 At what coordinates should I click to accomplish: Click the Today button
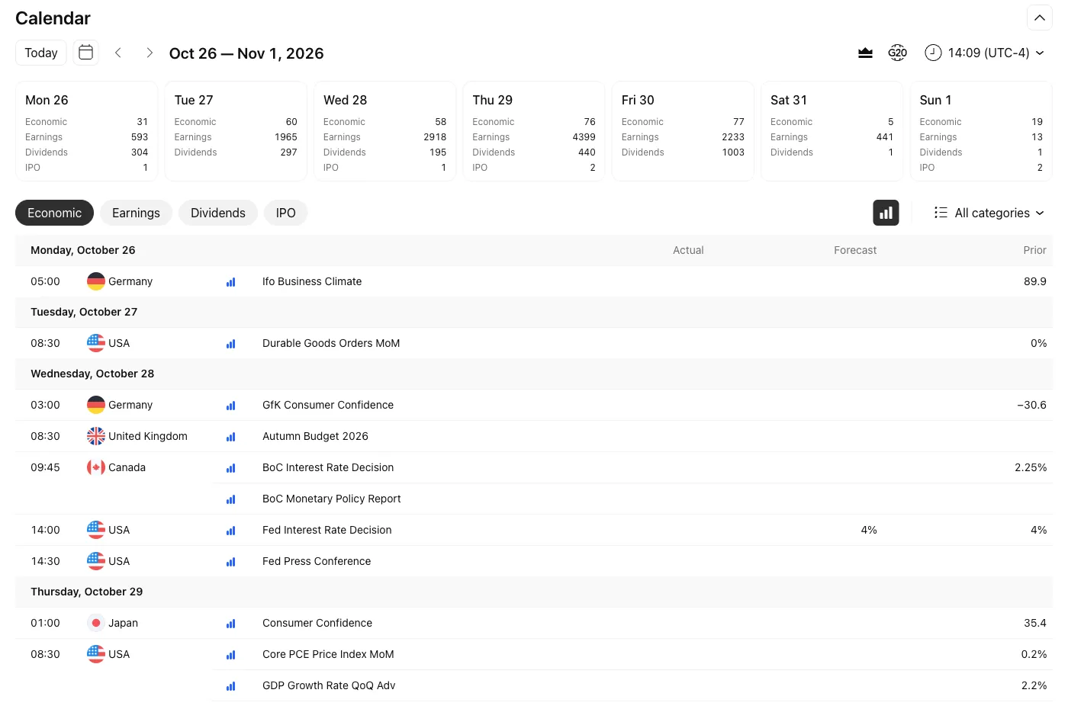coord(41,53)
